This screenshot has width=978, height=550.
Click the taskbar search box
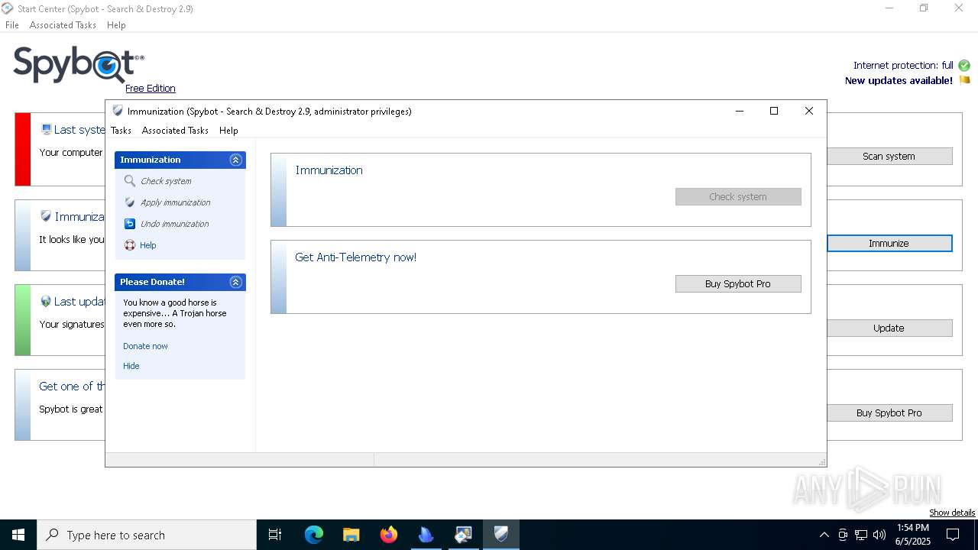tap(147, 535)
